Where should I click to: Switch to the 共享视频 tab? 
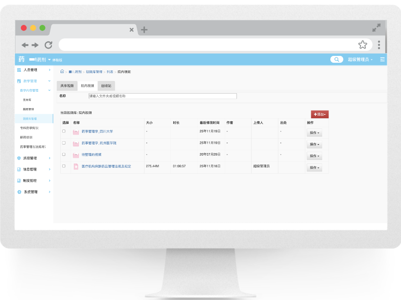[67, 85]
